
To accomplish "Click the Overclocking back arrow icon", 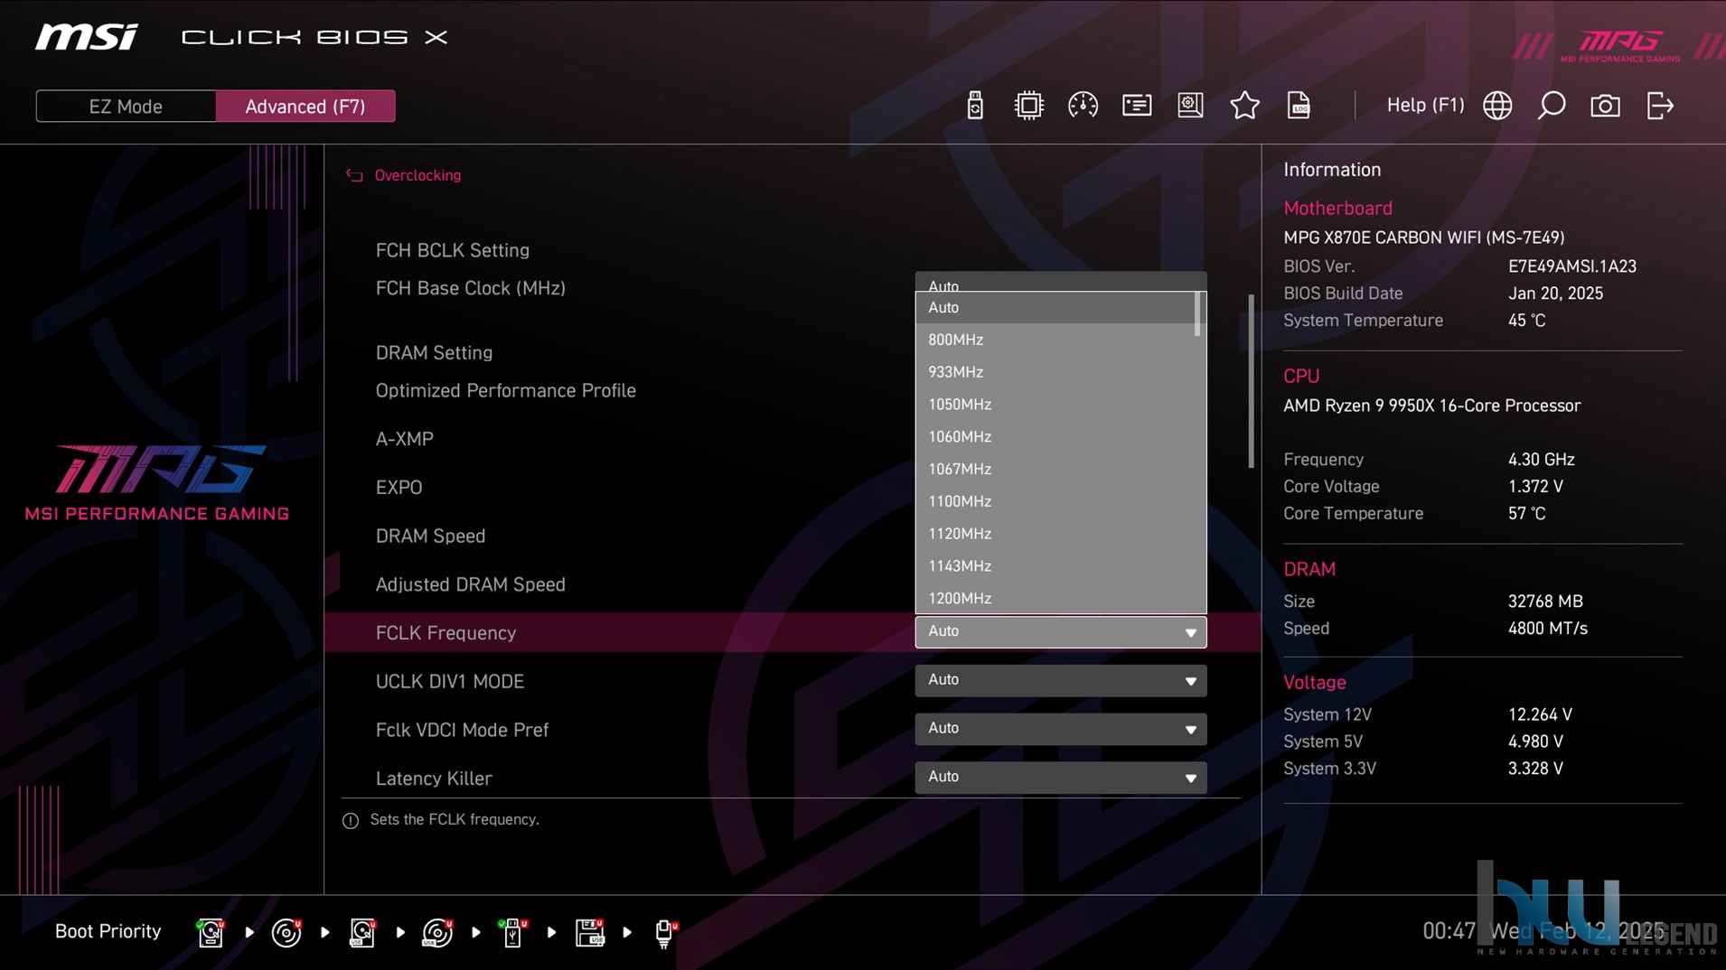I will coord(354,175).
